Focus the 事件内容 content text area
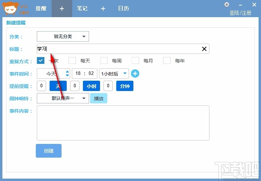Screen dimensions: 261x181 coord(123,123)
